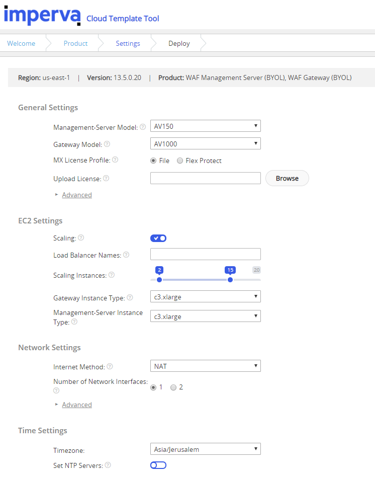
Task: Open Timezone dropdown Asia/Jerusalem
Action: tap(206, 449)
